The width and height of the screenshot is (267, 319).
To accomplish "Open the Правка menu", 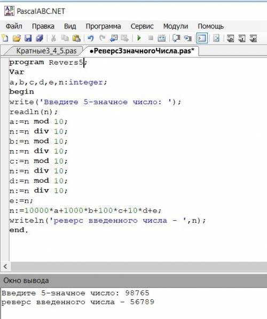I will 43,26.
